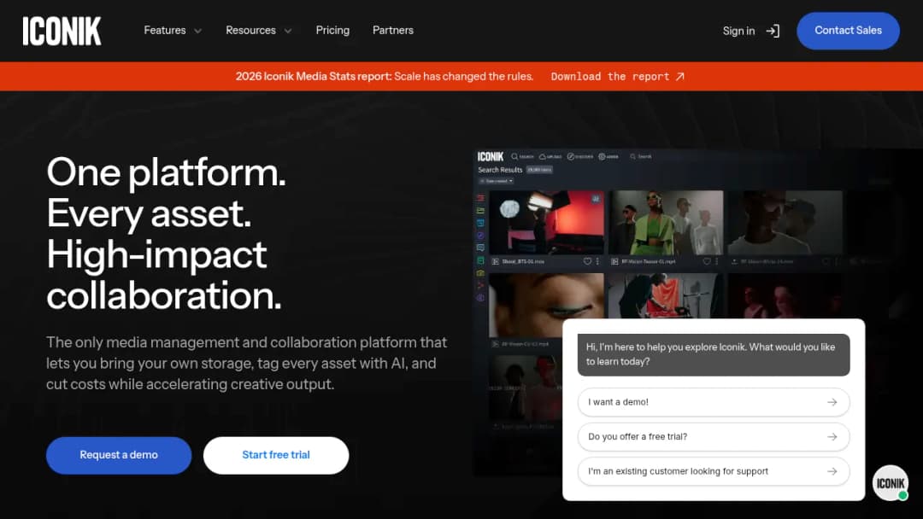
Task: Click the Search Results item count badge
Action: pos(539,170)
